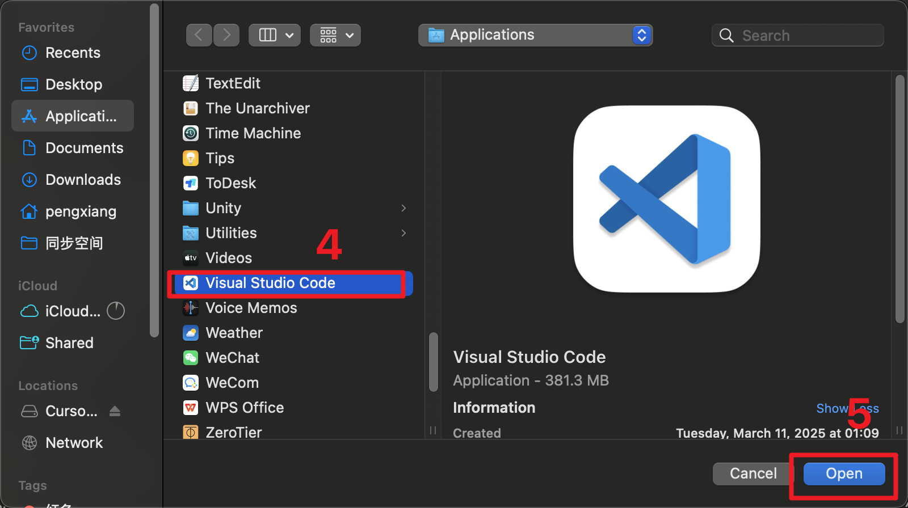Image resolution: width=908 pixels, height=508 pixels.
Task: Select Documents in the sidebar
Action: 73,148
